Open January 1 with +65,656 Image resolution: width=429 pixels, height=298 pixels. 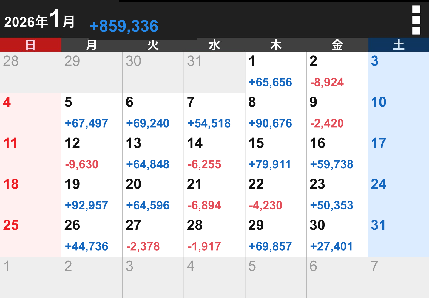[x=276, y=72]
